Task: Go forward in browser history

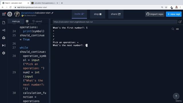Action: (x=7, y=7)
